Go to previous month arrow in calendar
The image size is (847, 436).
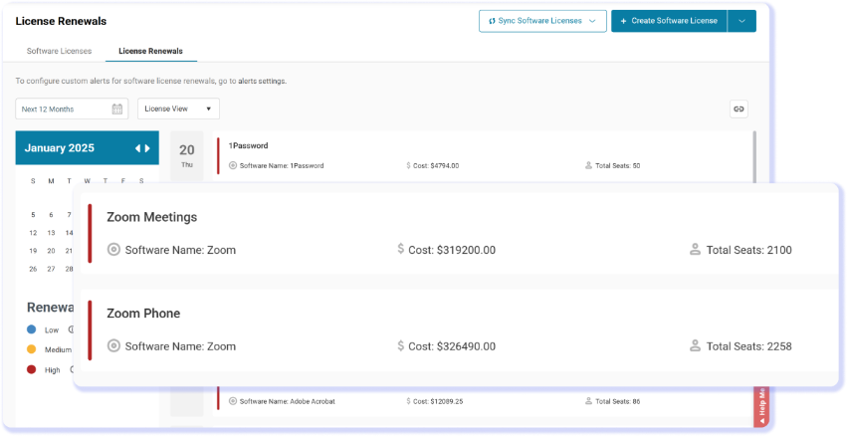coord(137,148)
